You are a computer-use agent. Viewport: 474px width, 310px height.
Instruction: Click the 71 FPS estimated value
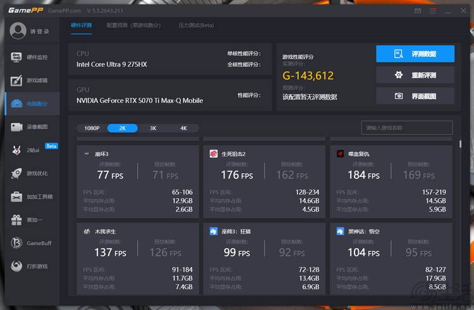166,175
